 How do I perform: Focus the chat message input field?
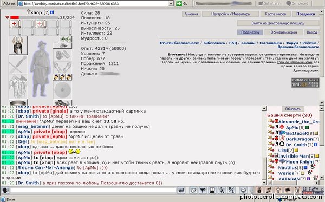tap(93, 190)
